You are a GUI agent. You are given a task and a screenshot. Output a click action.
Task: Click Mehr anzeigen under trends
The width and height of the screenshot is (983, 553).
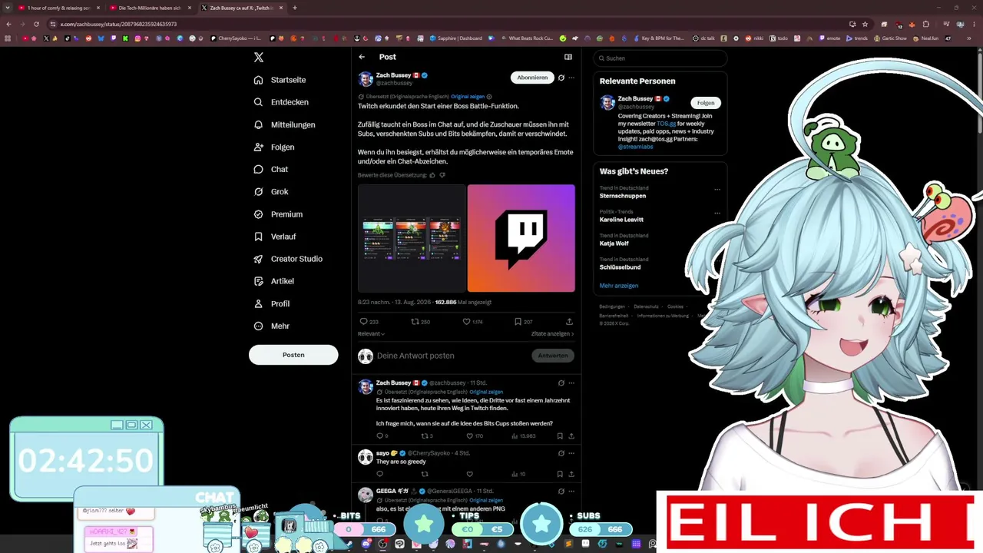[619, 286]
